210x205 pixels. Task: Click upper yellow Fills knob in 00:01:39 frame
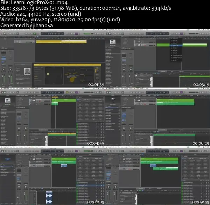click(97, 71)
